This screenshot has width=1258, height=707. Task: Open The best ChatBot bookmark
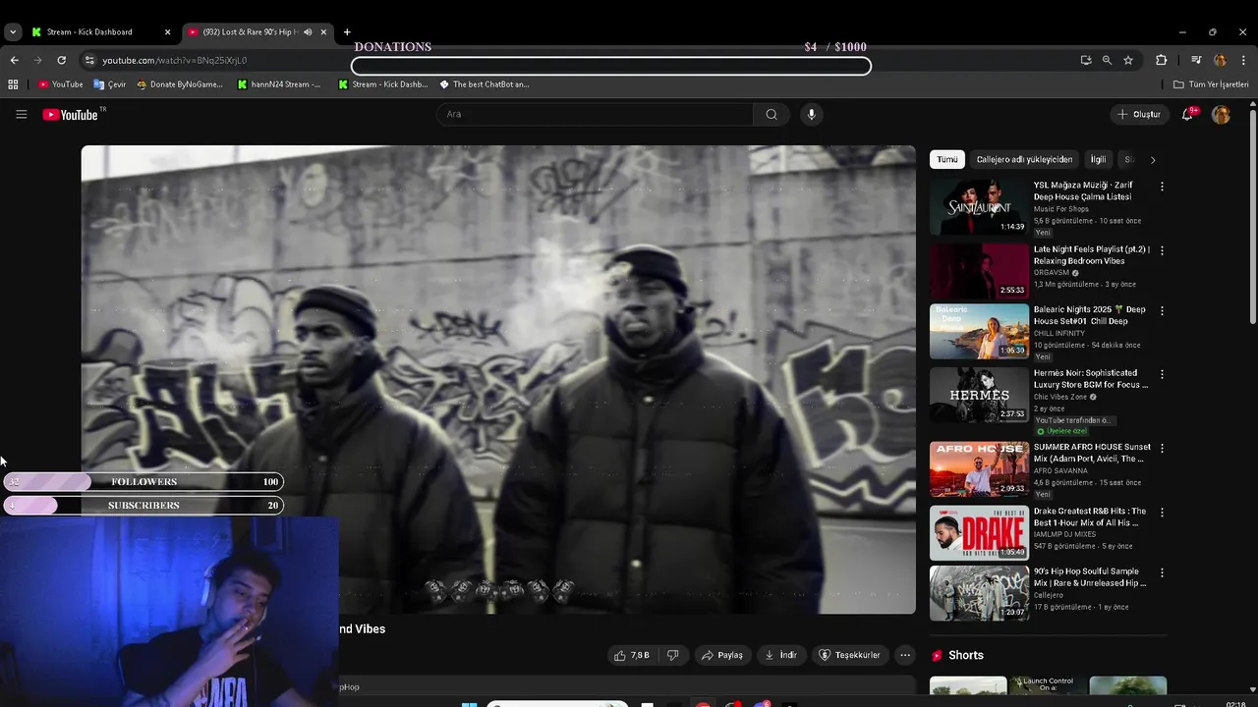pyautogui.click(x=485, y=84)
